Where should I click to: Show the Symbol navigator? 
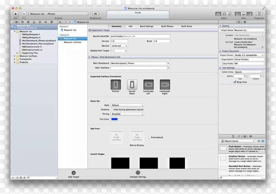click(22, 22)
